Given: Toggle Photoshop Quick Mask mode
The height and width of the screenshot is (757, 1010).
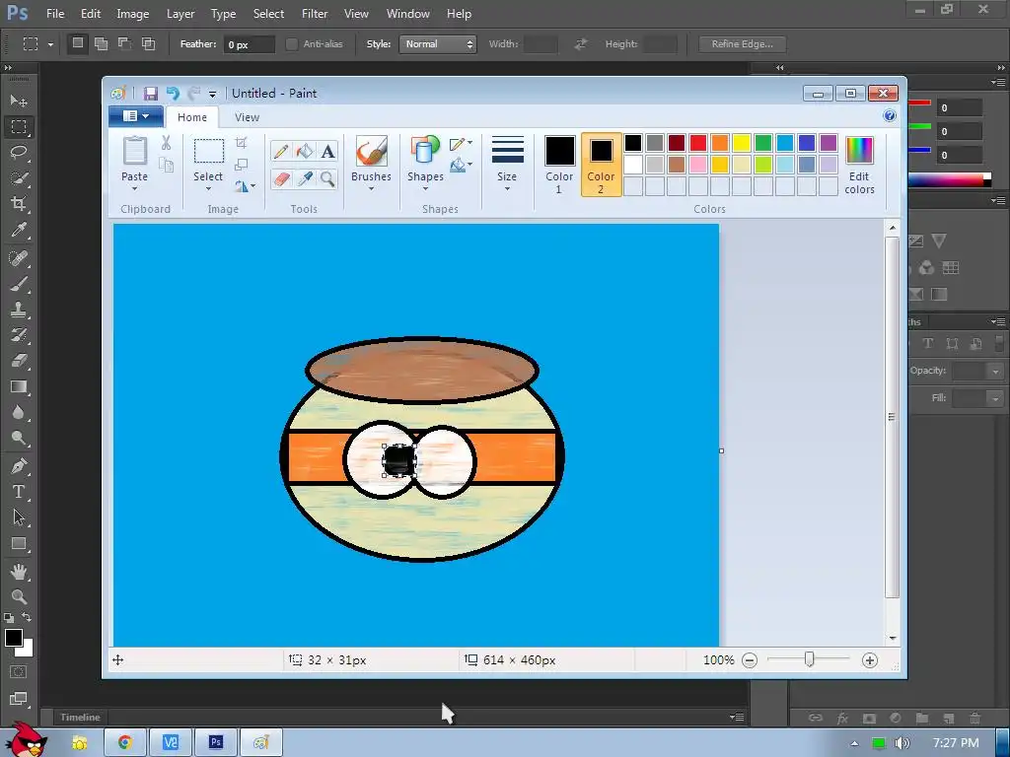Looking at the screenshot, I should pos(19,672).
